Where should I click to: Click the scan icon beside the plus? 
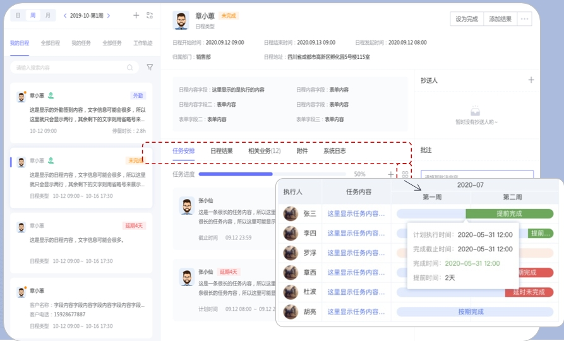[150, 15]
